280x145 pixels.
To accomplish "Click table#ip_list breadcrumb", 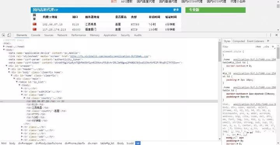I will click(107, 143).
